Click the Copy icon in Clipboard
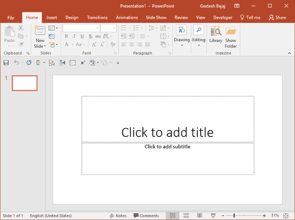 [x=21, y=36]
